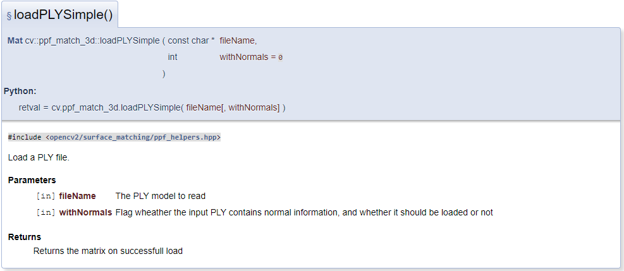Click the "Returns the matrix on successfull load" text
The image size is (624, 271).
108,251
